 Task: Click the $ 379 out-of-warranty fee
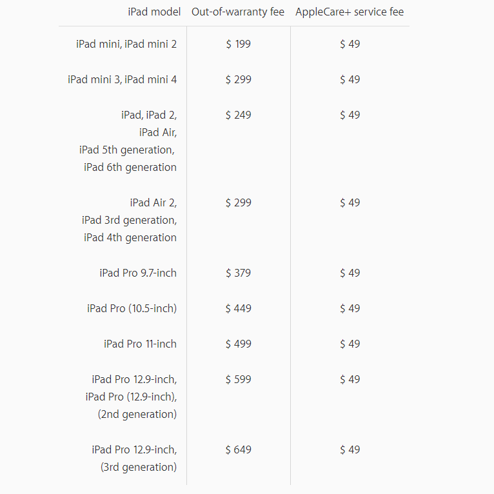click(238, 273)
